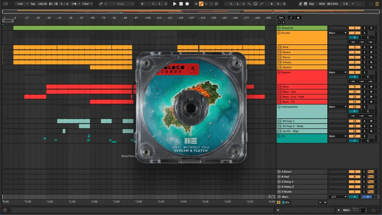
Task: Click the Kick track fold button
Action: click(x=280, y=47)
